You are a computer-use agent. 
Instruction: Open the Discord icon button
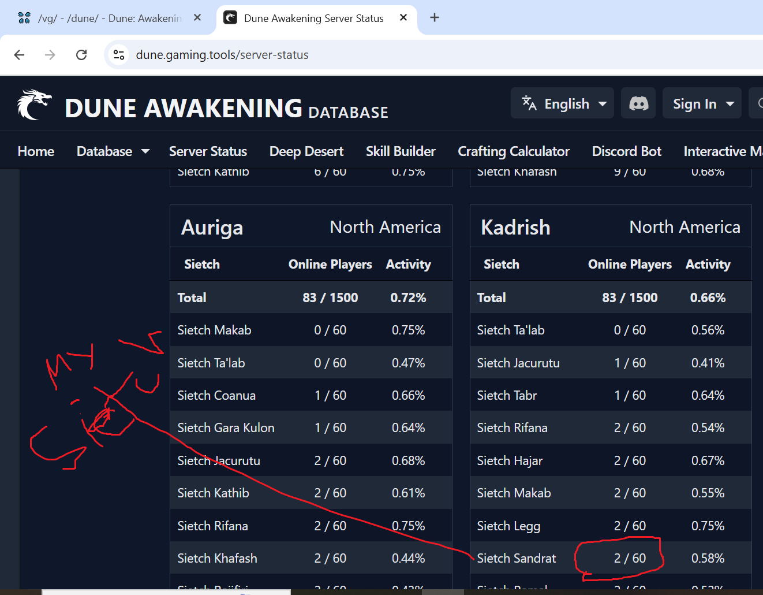click(638, 103)
